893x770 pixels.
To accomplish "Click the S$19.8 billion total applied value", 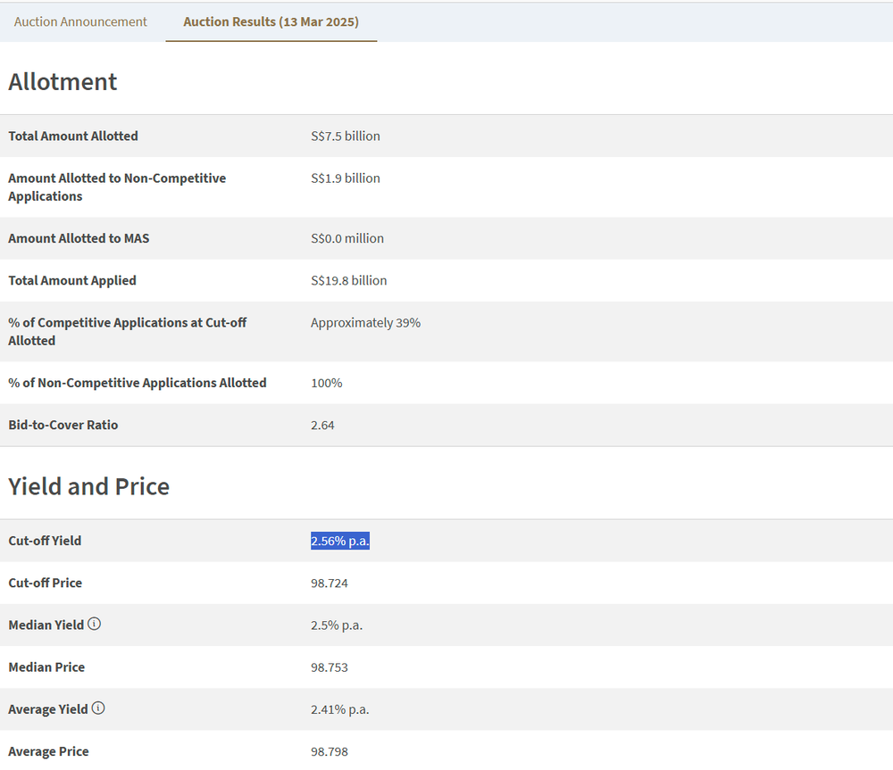I will point(348,280).
